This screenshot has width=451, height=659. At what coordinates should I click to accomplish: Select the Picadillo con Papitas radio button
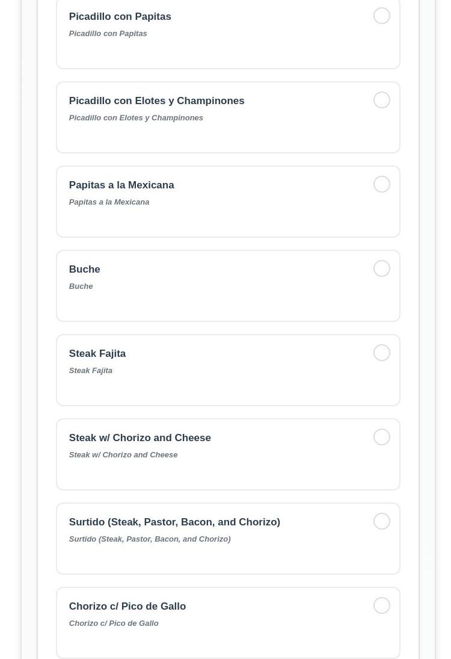point(382,16)
